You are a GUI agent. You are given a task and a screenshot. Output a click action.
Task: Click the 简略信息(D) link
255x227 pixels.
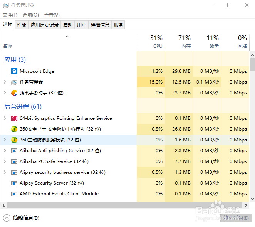(26, 218)
